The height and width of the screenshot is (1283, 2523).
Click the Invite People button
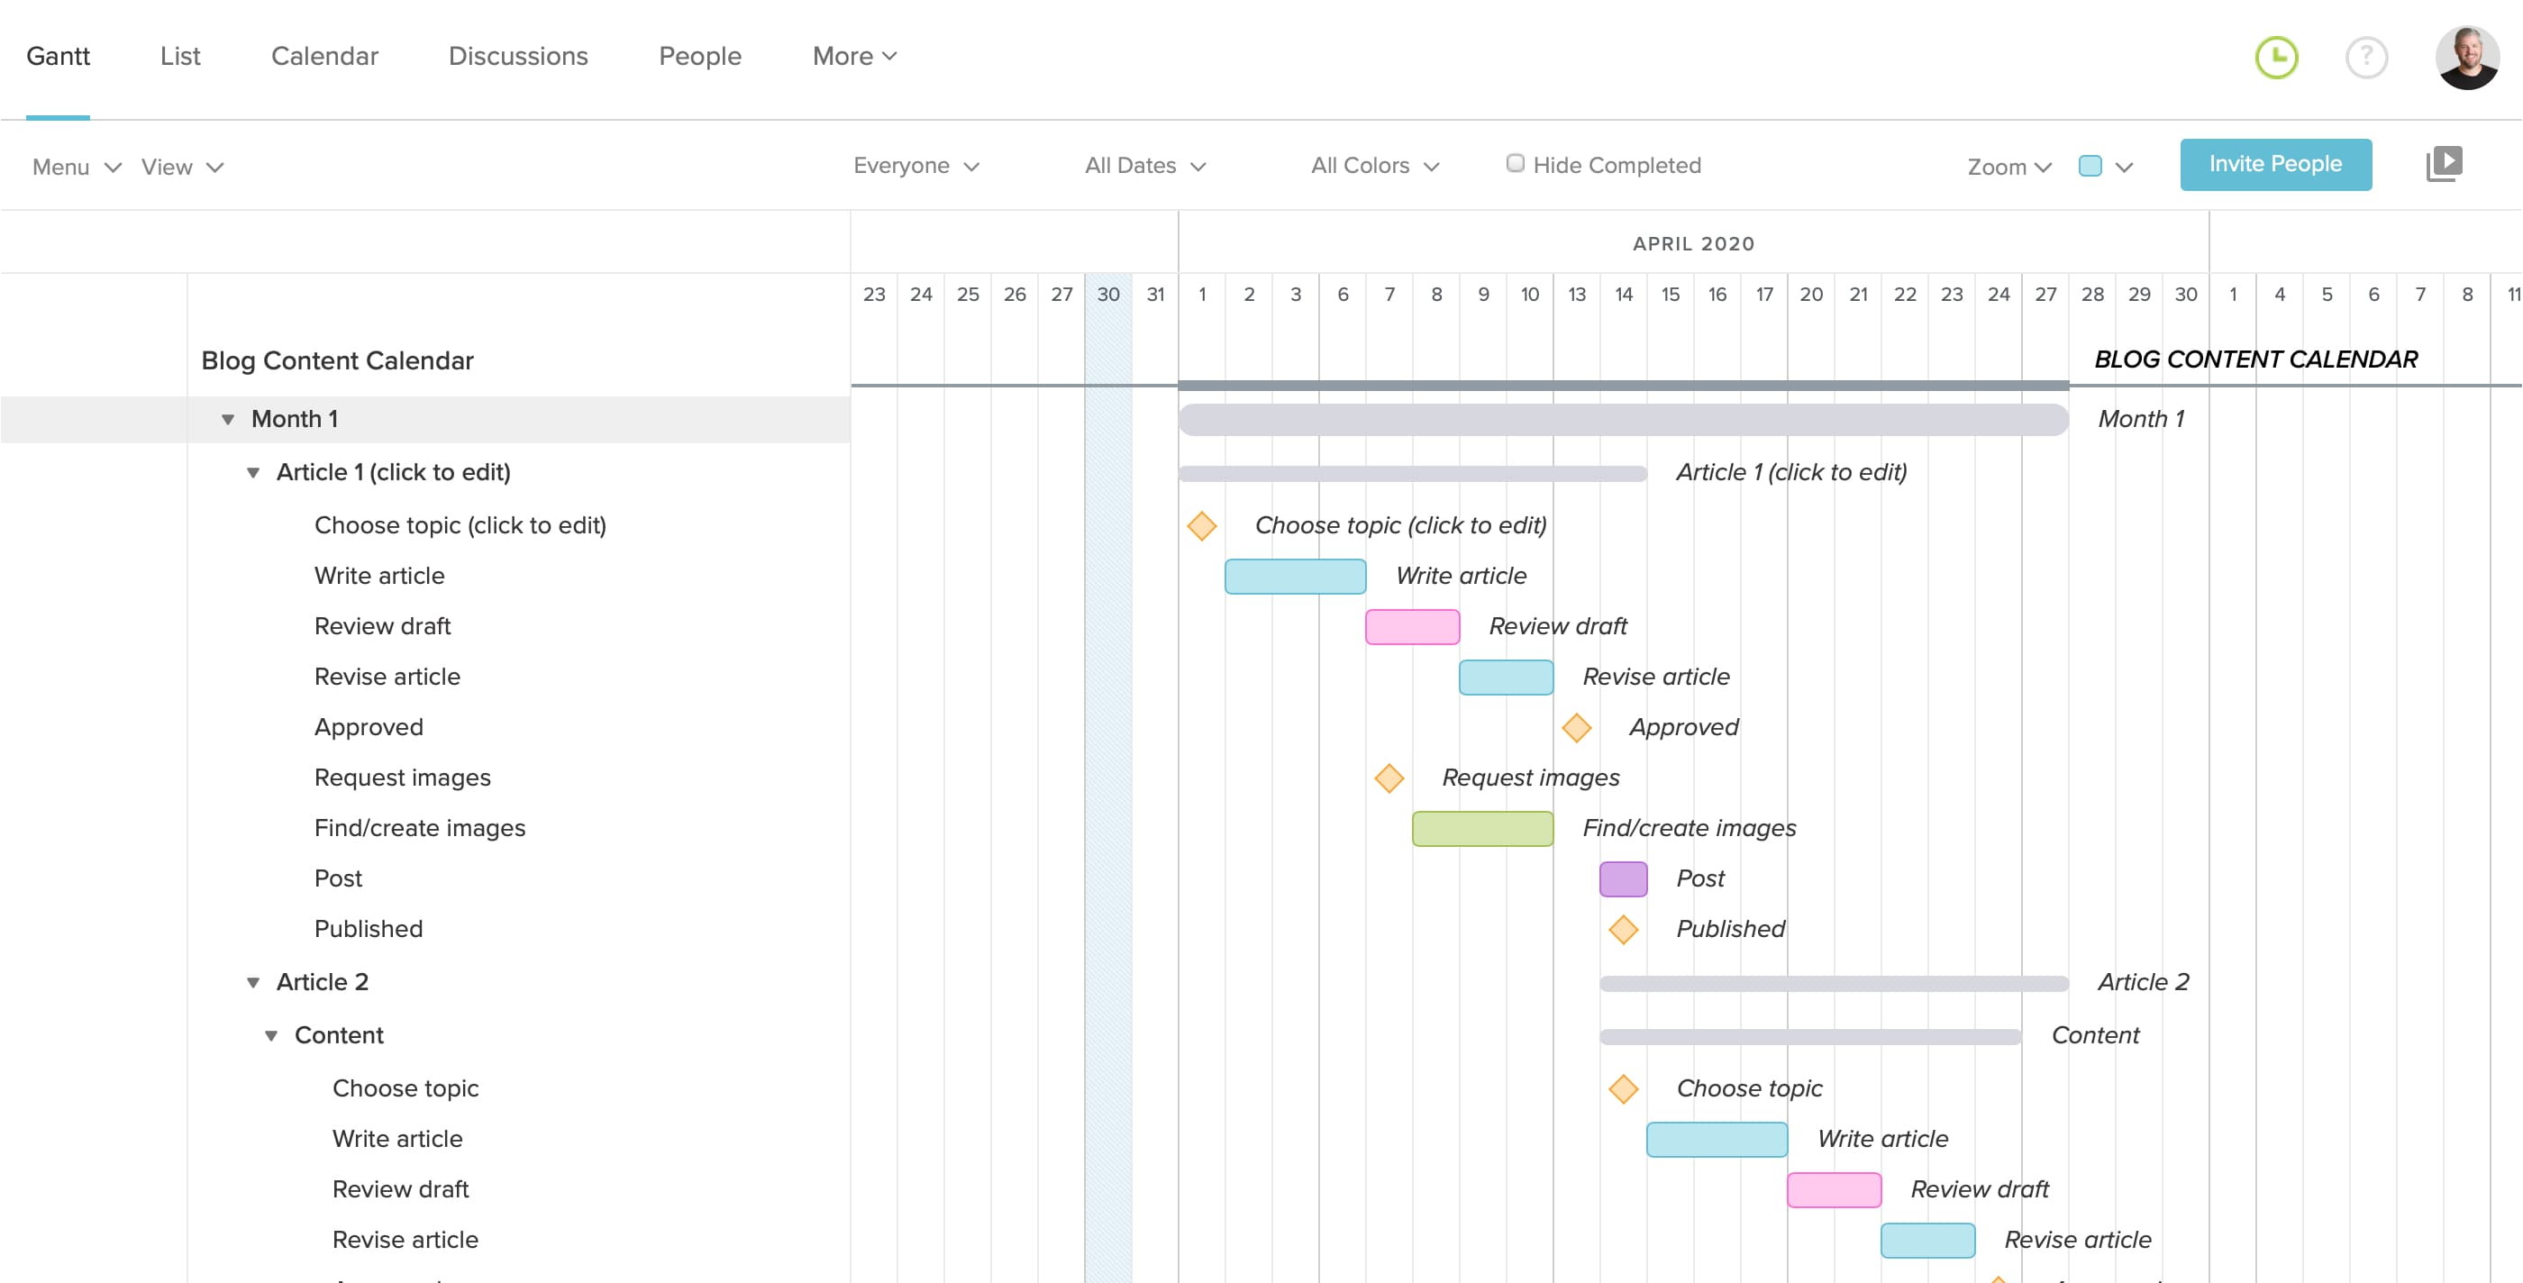click(2275, 165)
